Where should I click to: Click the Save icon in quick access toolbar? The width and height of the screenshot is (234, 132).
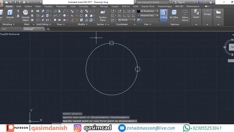(x=15, y=2)
